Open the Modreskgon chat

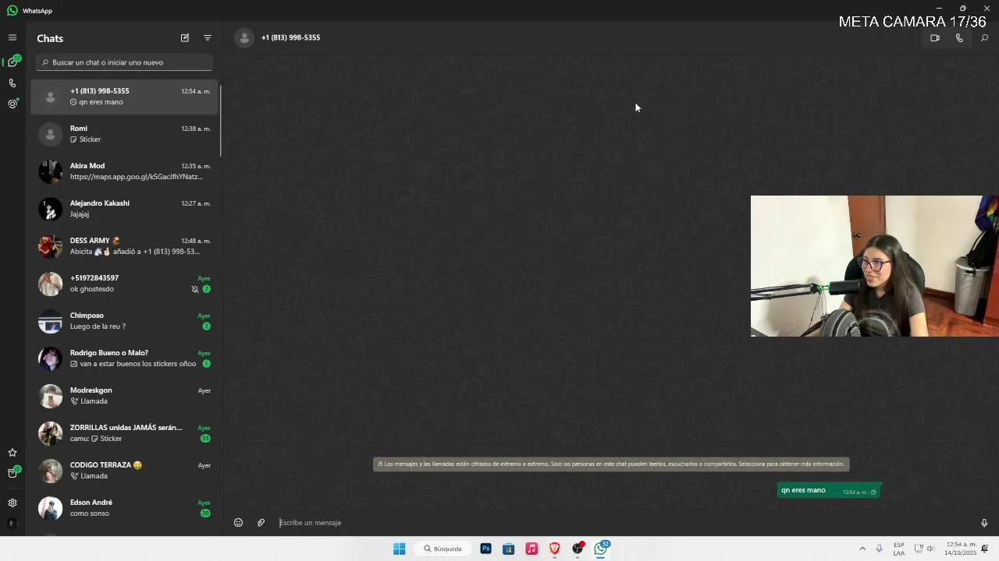coord(125,396)
